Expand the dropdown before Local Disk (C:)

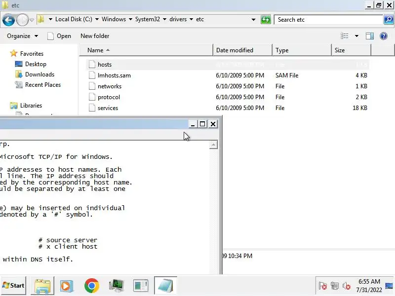point(50,19)
